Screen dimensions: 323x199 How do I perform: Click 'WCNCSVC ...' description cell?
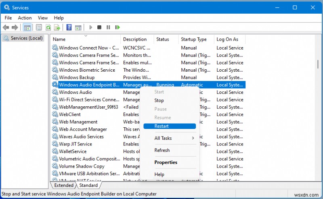pos(136,48)
